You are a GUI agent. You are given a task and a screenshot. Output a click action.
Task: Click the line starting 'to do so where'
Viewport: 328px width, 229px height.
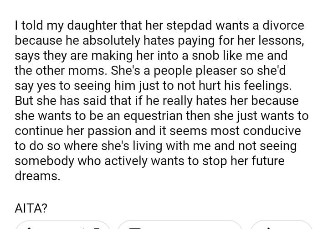click(156, 146)
